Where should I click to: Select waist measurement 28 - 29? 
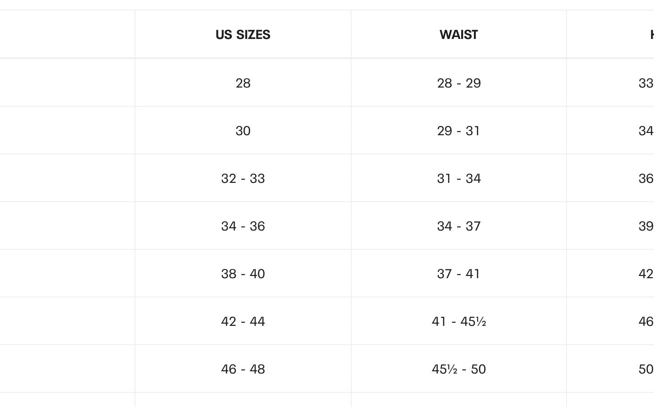point(459,83)
